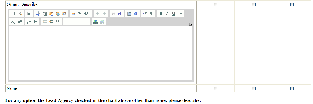Click inside the Other Describe text area
The image size is (313, 104).
click(x=101, y=53)
